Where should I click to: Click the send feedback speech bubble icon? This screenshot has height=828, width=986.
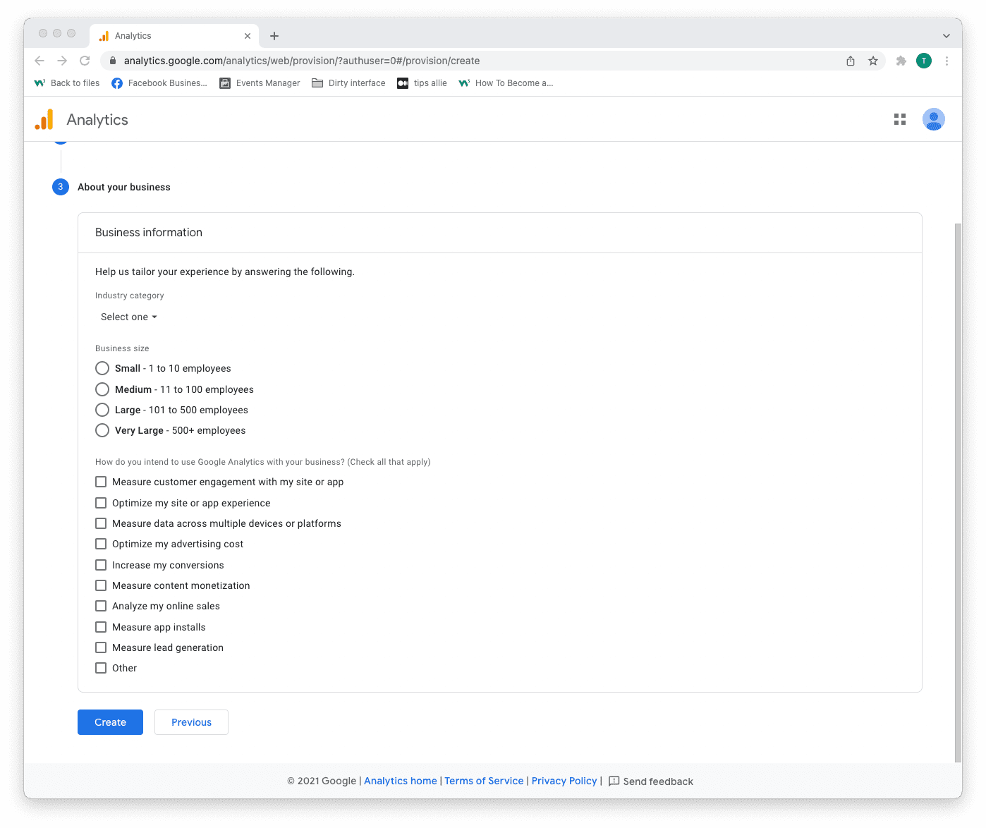click(613, 781)
